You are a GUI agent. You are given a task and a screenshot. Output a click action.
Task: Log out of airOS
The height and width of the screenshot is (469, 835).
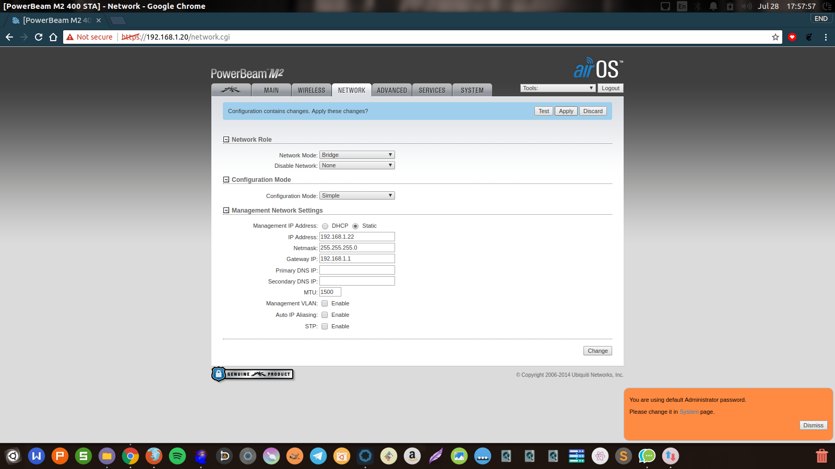point(611,88)
